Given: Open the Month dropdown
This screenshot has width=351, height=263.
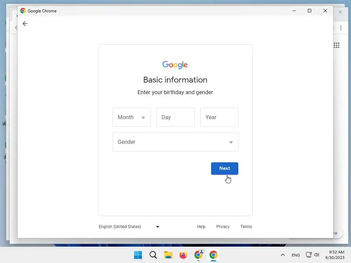Looking at the screenshot, I should 132,117.
